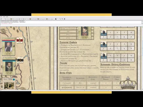Image resolution: width=143 pixels, height=107 pixels.
Task: Click the red chat log message line
Action: pyautogui.click(x=7, y=23)
